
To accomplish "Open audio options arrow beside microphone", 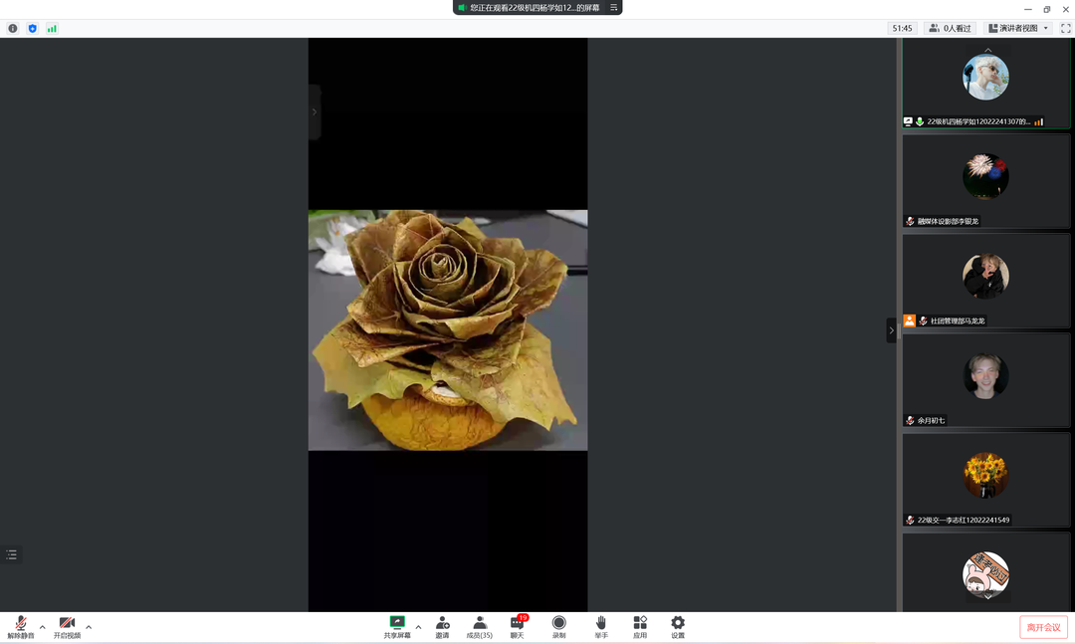I will [x=42, y=627].
